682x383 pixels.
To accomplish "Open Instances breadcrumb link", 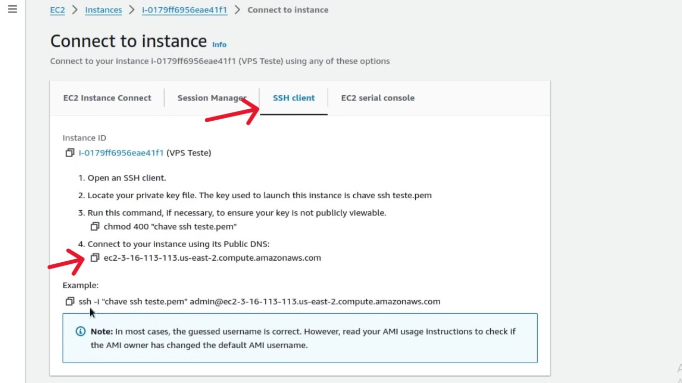I will [103, 10].
